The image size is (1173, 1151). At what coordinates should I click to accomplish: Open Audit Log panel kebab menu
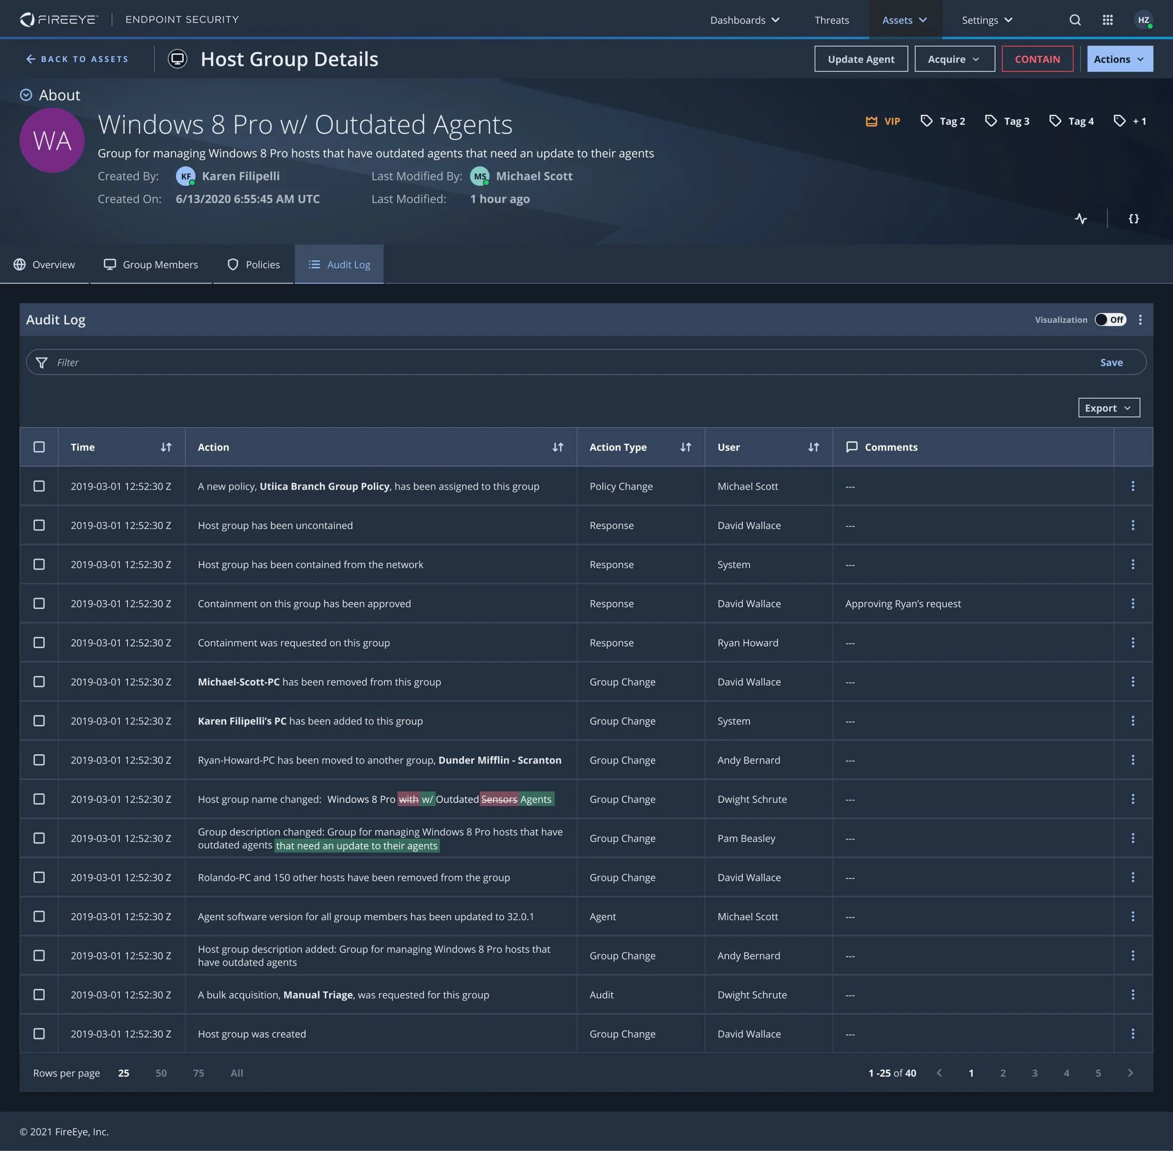click(x=1140, y=320)
